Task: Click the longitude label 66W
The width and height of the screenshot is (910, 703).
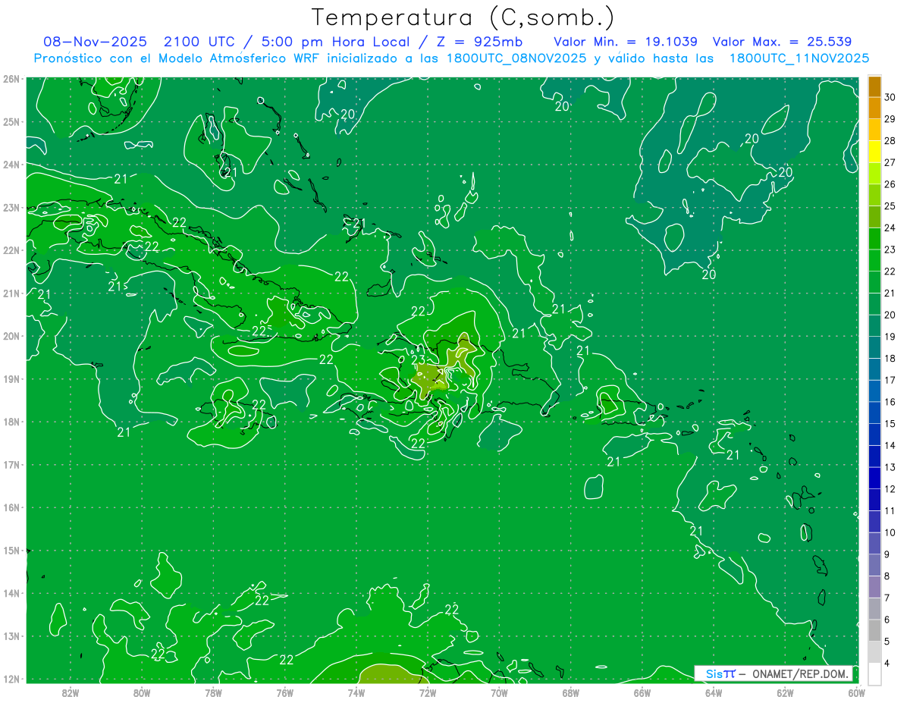Action: click(642, 692)
